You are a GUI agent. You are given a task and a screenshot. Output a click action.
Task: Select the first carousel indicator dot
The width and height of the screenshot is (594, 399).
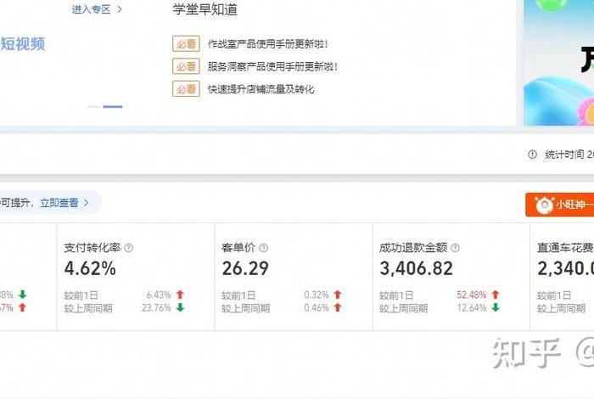(x=93, y=107)
